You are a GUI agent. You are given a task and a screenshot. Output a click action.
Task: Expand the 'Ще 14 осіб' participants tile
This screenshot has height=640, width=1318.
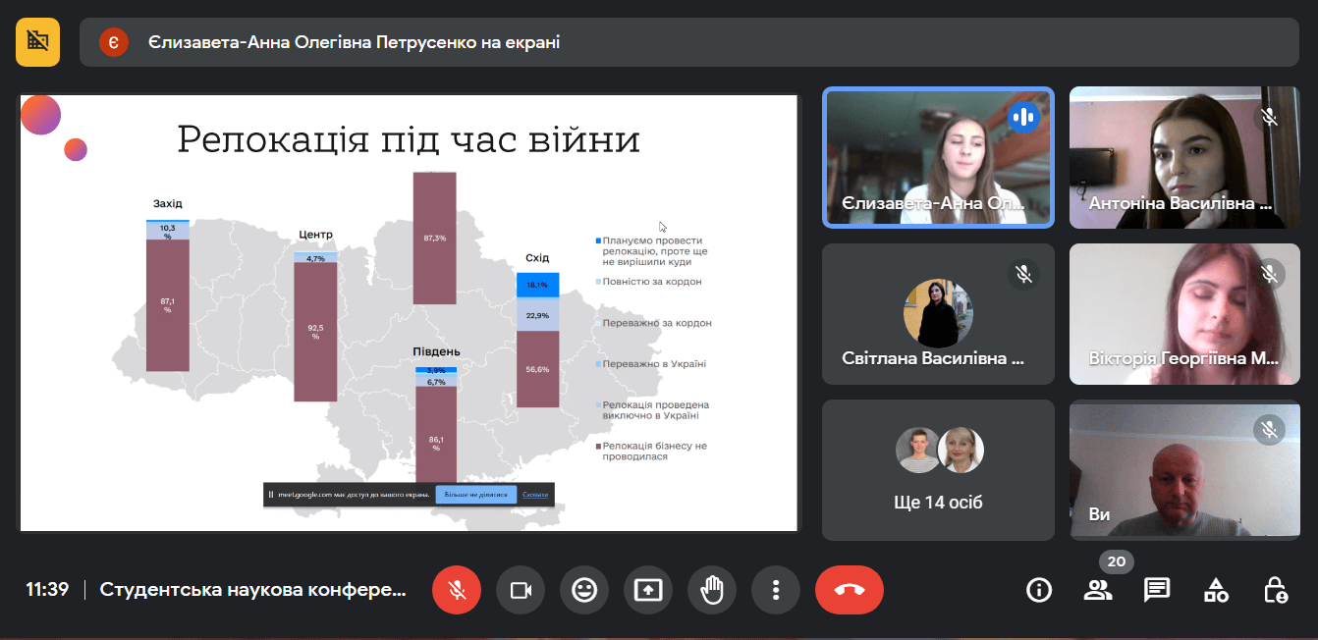938,470
